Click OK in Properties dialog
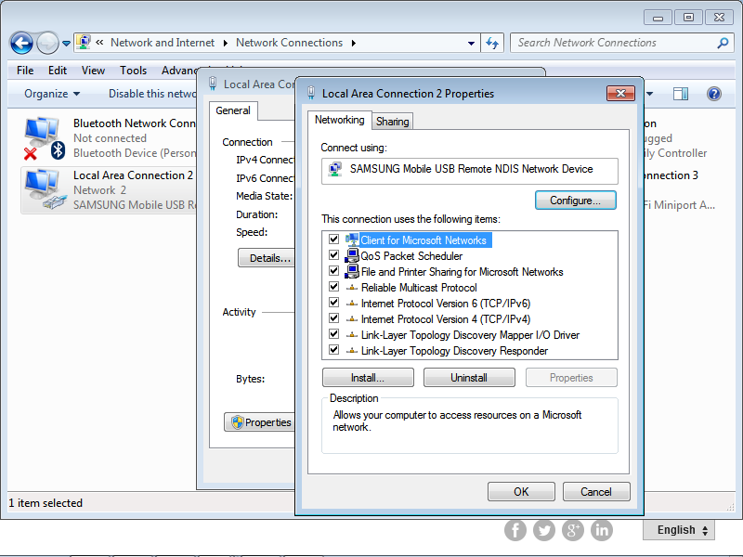The image size is (743, 557). coord(521,492)
